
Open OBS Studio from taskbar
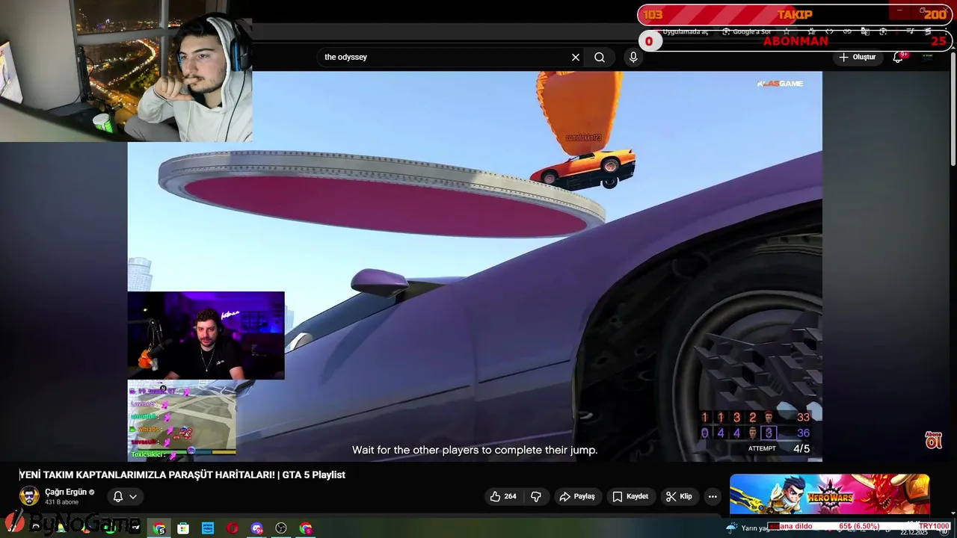(281, 528)
